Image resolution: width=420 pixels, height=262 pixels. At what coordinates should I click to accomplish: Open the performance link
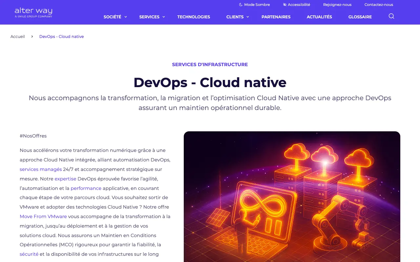coord(86,188)
